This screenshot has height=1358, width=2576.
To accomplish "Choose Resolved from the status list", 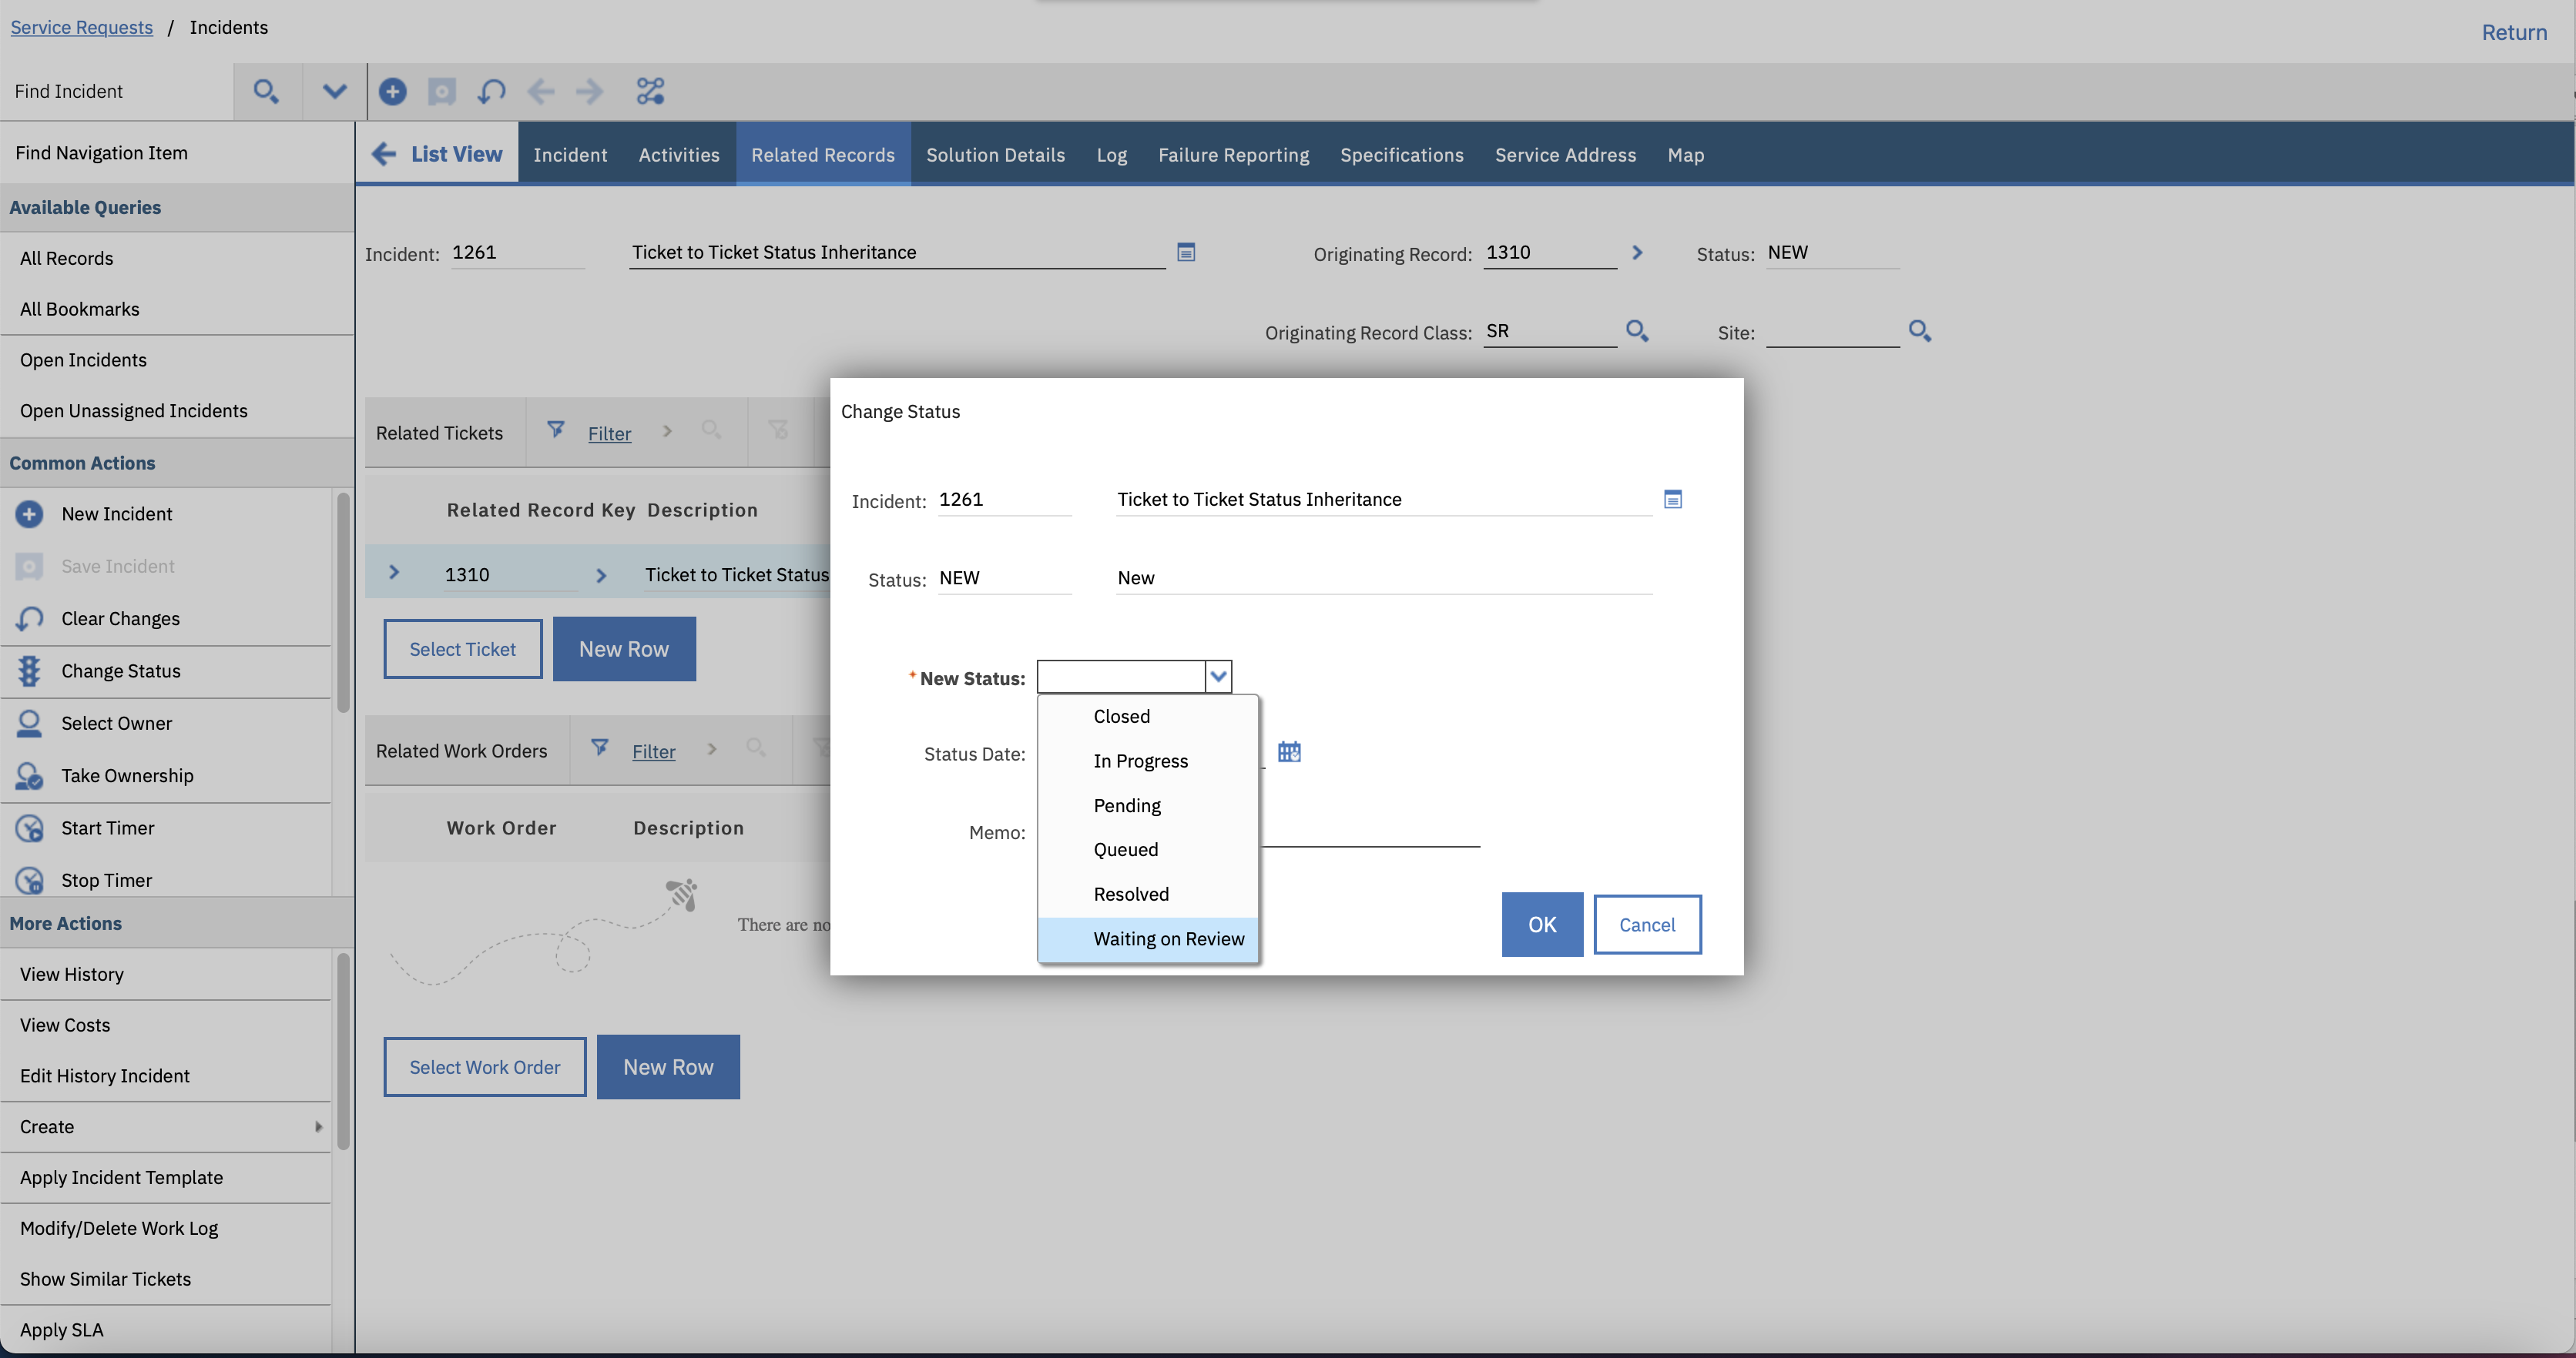I will click(x=1130, y=893).
